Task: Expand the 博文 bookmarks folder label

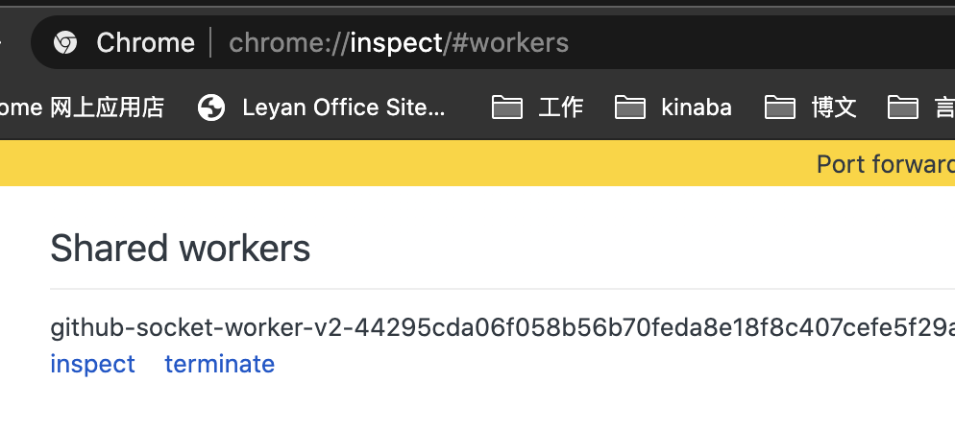Action: (834, 107)
